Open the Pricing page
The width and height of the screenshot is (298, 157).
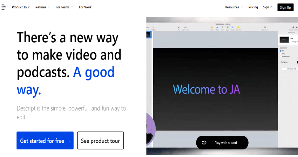[253, 7]
